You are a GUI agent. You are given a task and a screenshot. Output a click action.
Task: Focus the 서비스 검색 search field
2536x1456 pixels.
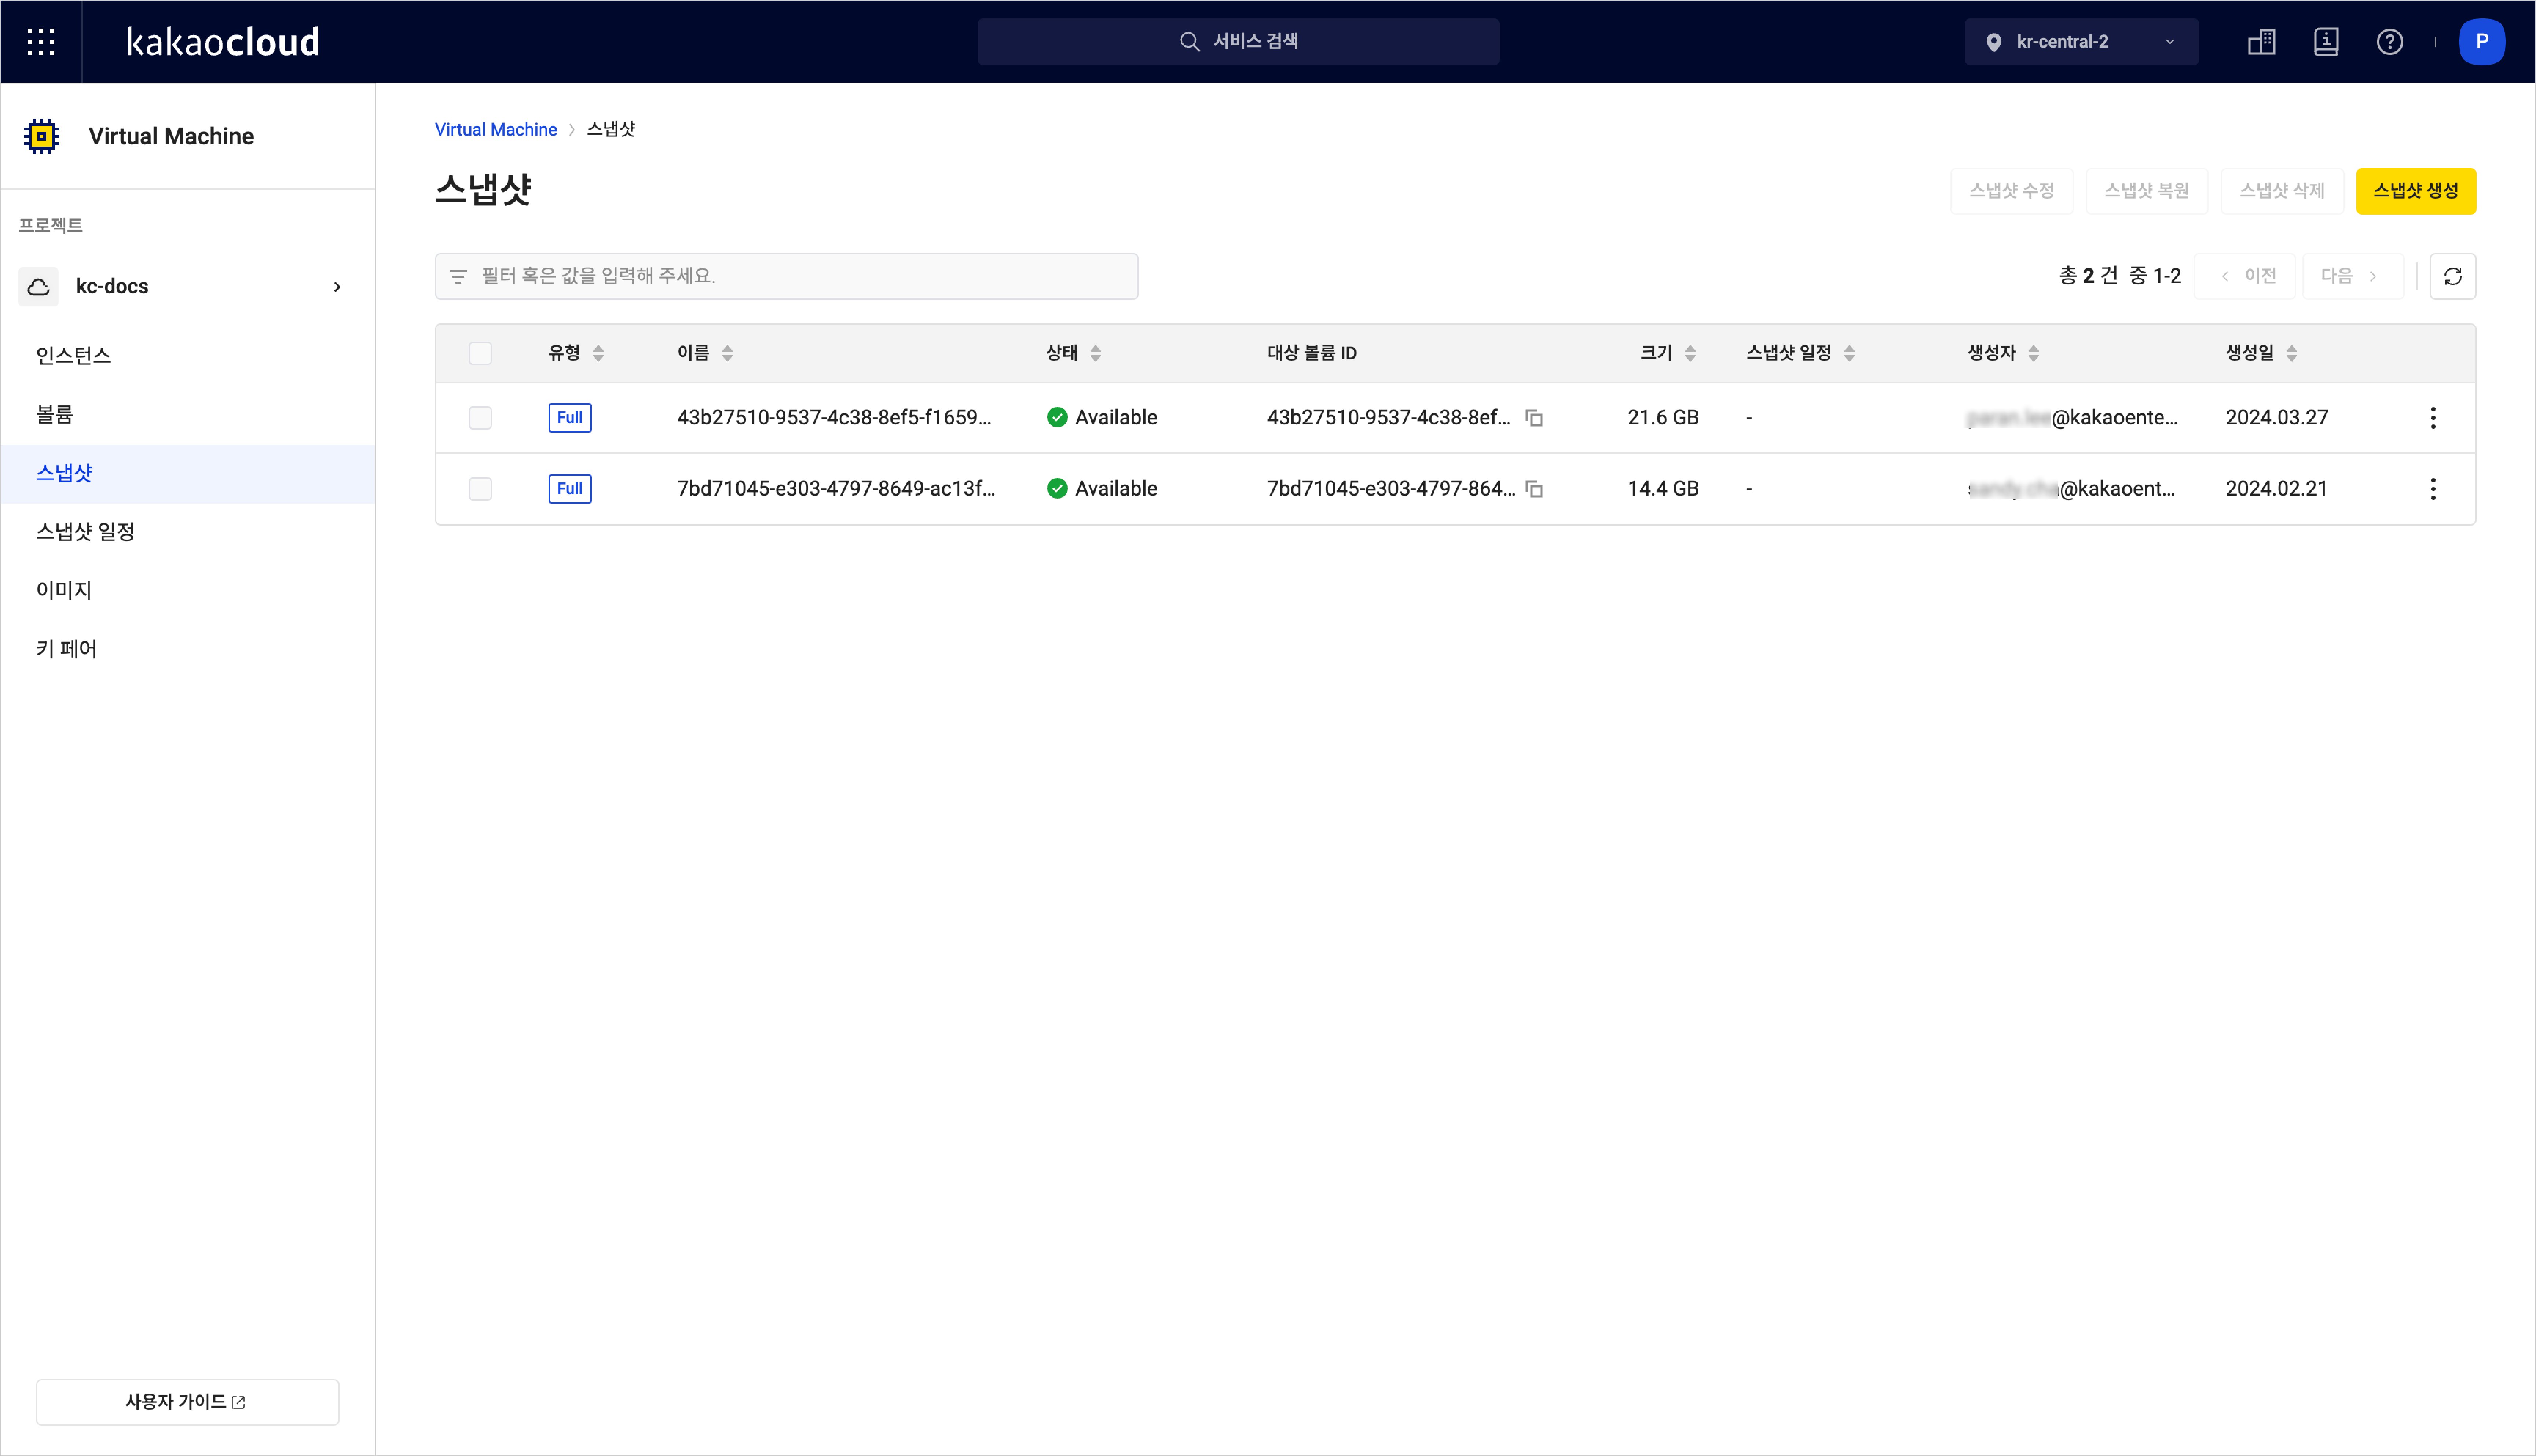(1238, 42)
